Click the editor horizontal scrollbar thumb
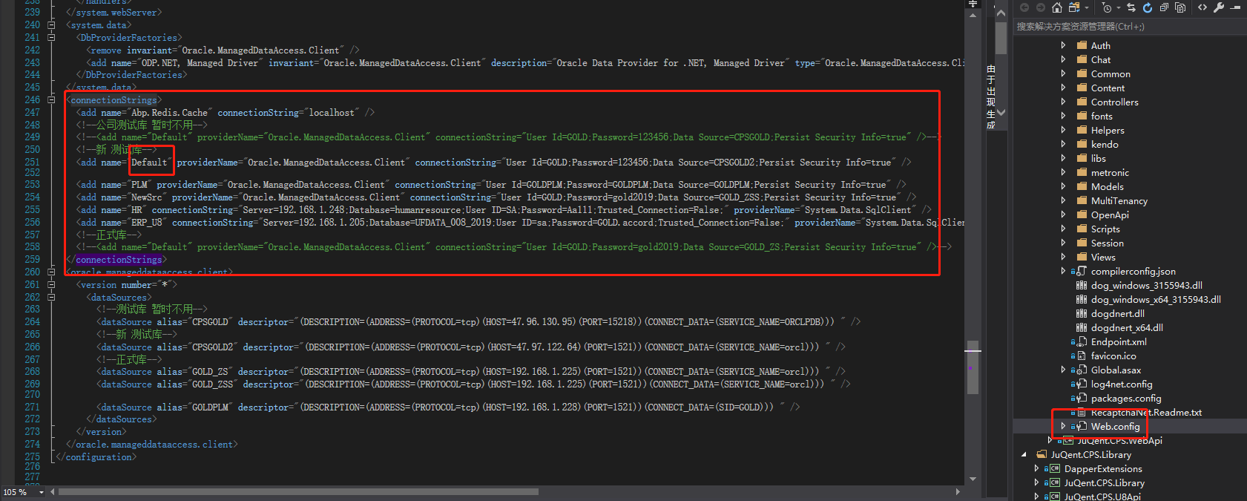 coord(297,491)
